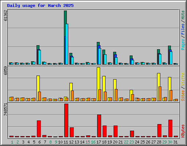Screen dimensions: 187x146
Task: Click the 6859 axis maximum value
Action: point(5,71)
